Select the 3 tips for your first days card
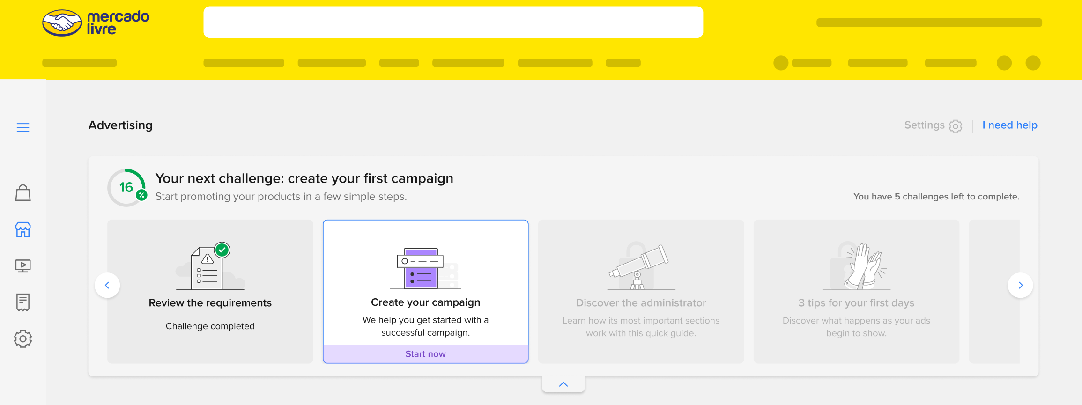This screenshot has width=1082, height=405. tap(856, 291)
